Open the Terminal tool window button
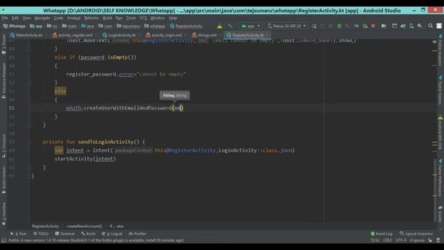 [65, 234]
